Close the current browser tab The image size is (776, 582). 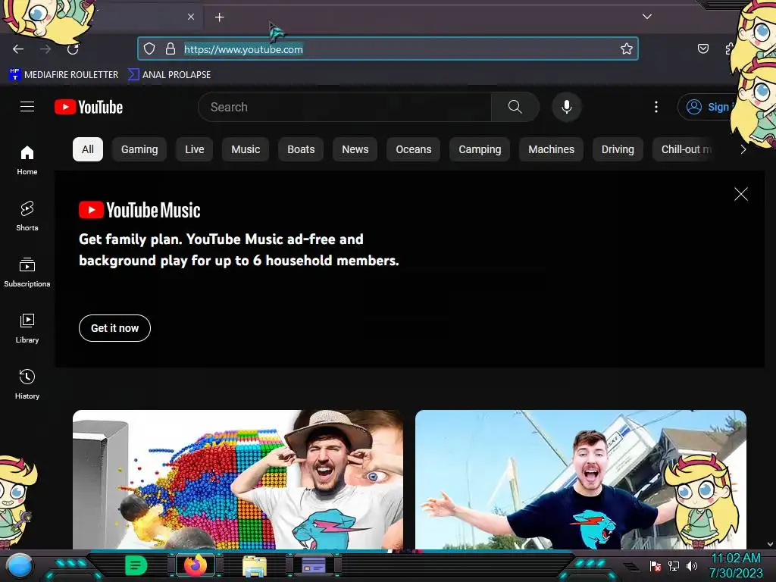191,17
